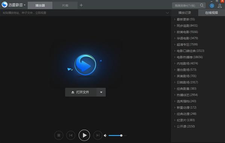
Task: Select the 新番动漫 (172) row
Action: [198, 107]
